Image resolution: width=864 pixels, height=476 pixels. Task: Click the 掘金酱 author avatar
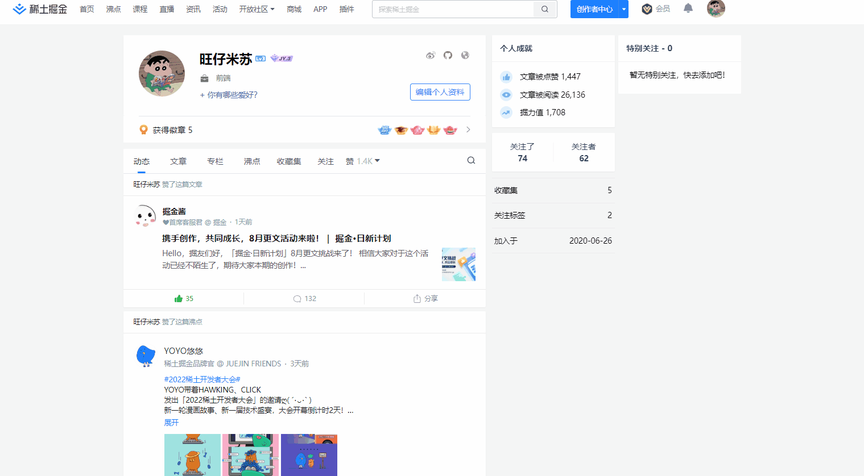click(145, 216)
